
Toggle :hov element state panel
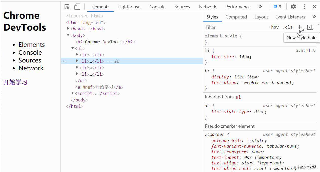(x=274, y=27)
